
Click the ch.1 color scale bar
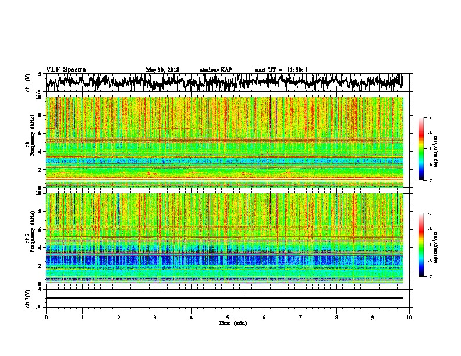tap(421, 149)
